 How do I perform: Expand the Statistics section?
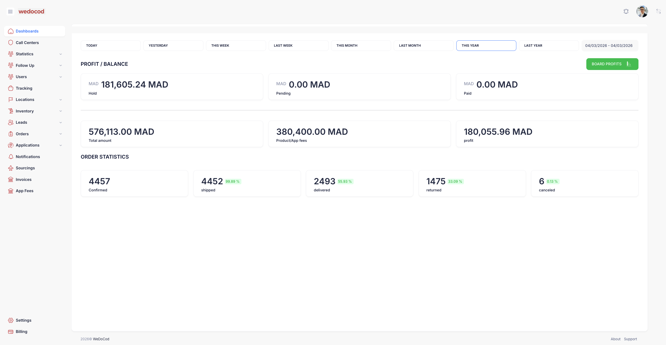click(61, 54)
